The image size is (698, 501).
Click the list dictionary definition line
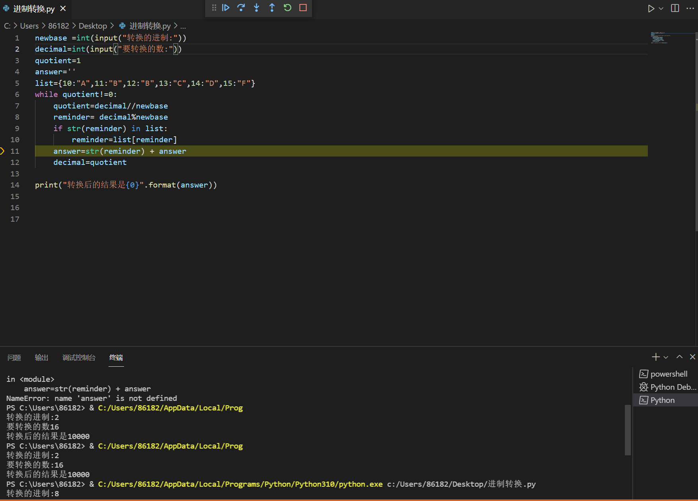[x=145, y=83]
